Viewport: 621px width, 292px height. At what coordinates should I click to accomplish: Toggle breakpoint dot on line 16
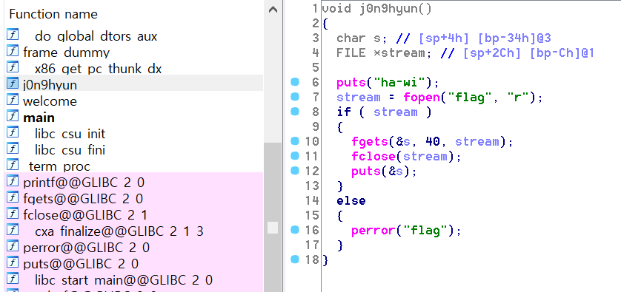click(295, 230)
